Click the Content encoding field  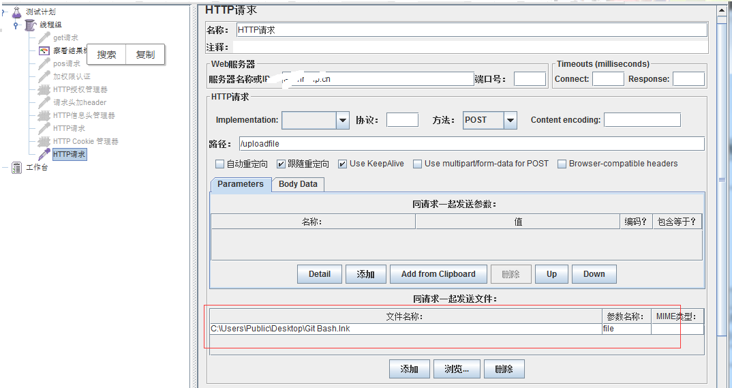(642, 120)
